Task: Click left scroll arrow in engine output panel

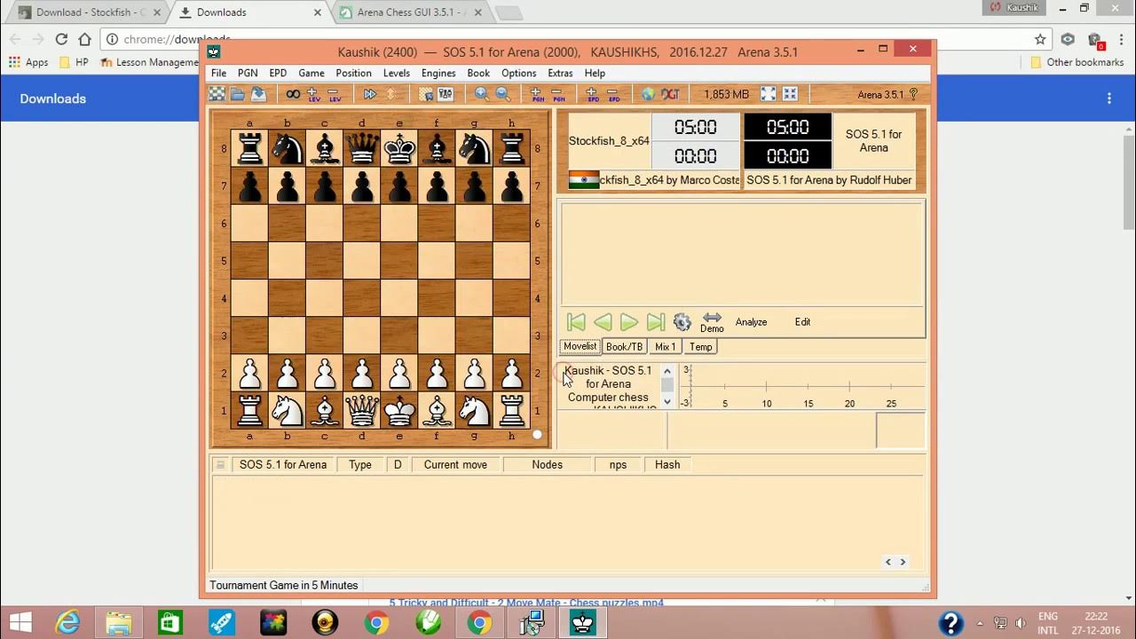Action: pos(888,562)
